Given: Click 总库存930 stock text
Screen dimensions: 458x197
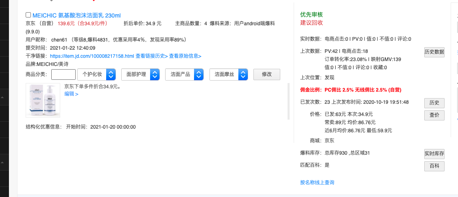Looking at the screenshot, I should pyautogui.click(x=336, y=153).
